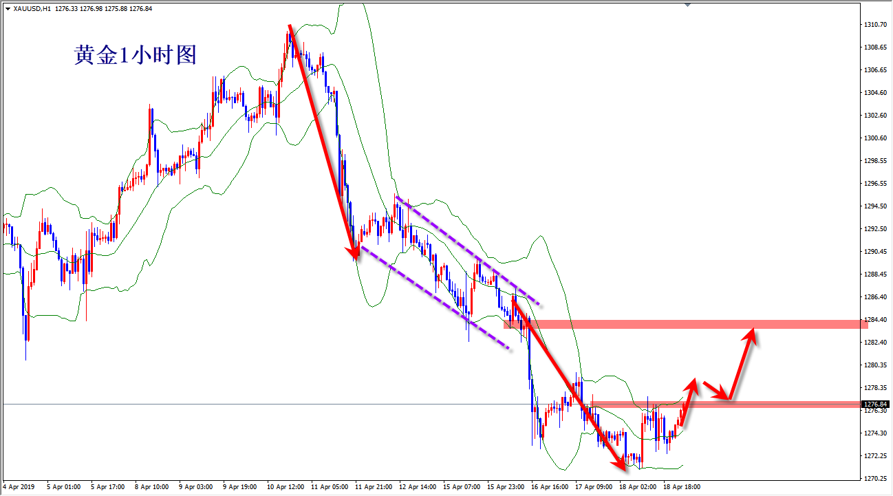Click the 10 Apr 12:00 time axis label

pos(285,487)
